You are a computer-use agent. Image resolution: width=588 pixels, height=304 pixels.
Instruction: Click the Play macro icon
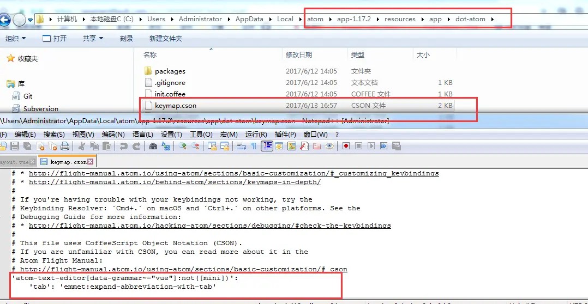click(371, 147)
